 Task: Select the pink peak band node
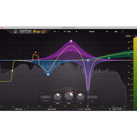pos(71,41)
